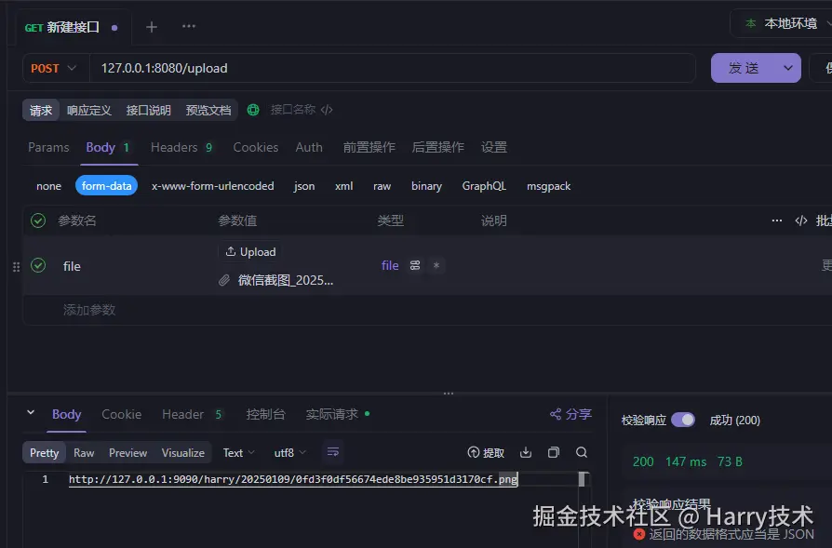Click the response panel vertical scrollbar
The image size is (832, 548).
(x=582, y=479)
